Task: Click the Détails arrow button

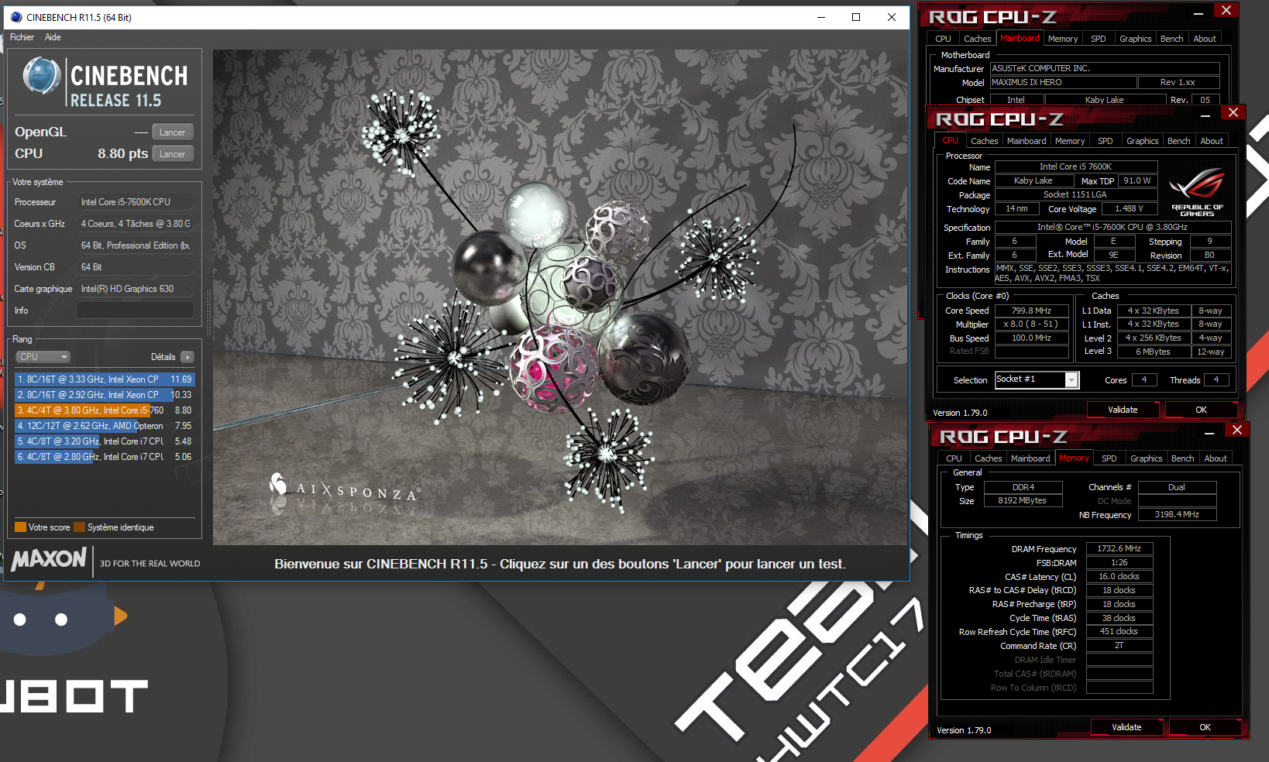Action: coord(187,357)
